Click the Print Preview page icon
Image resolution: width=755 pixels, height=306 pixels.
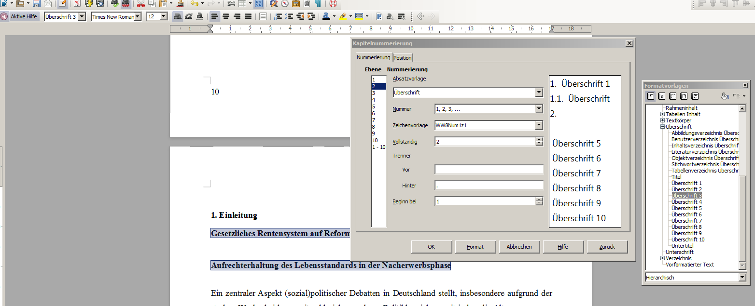pos(100,3)
